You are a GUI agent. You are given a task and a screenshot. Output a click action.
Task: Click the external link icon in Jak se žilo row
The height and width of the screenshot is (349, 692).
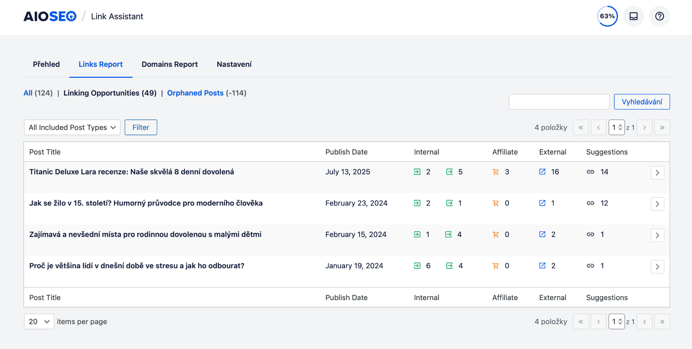tap(542, 203)
